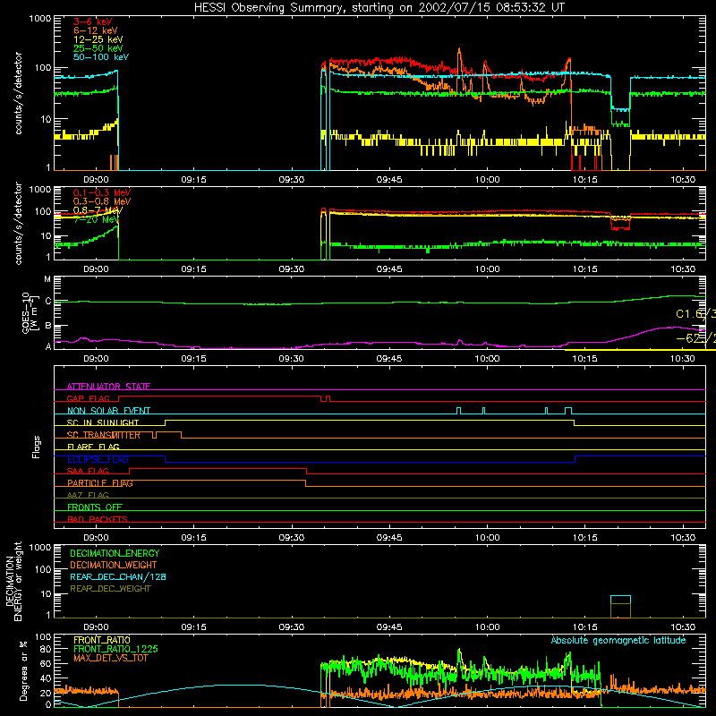Click the DECIMATION ENERGY or weight axis label
Screen dimensions: 716x716
13,581
